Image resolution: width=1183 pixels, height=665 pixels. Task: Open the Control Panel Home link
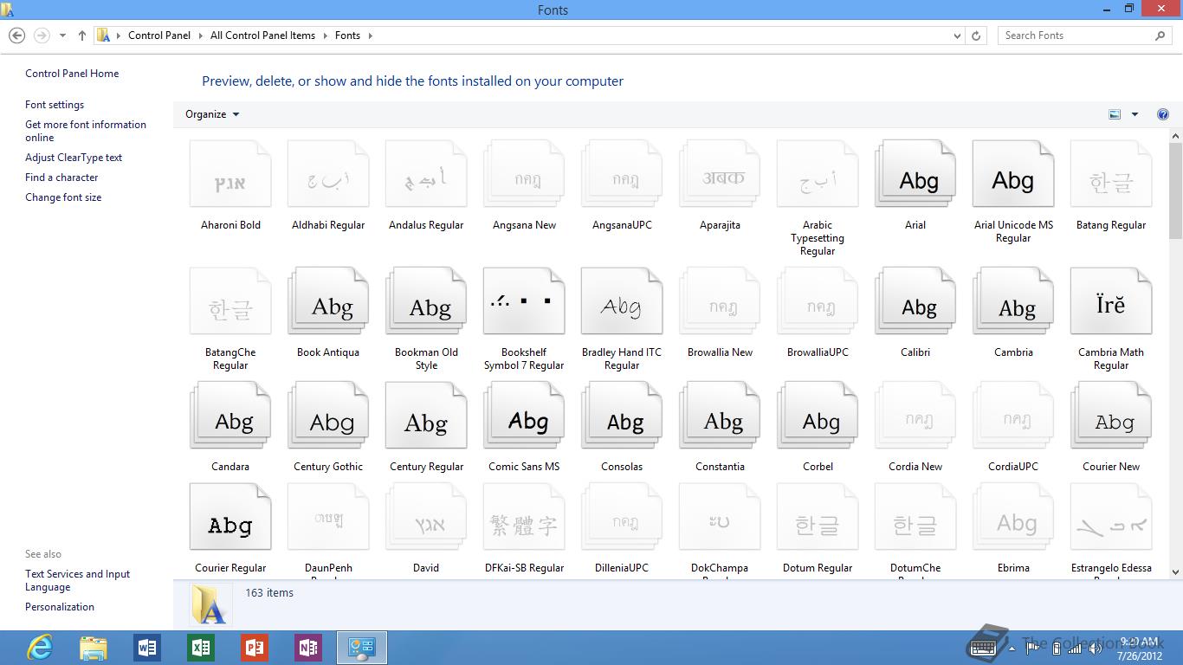click(x=72, y=74)
